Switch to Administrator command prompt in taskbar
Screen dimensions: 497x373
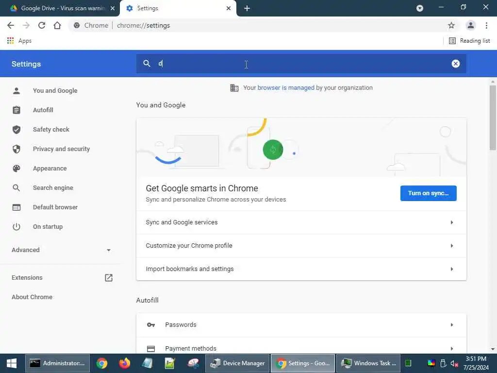pyautogui.click(x=57, y=363)
